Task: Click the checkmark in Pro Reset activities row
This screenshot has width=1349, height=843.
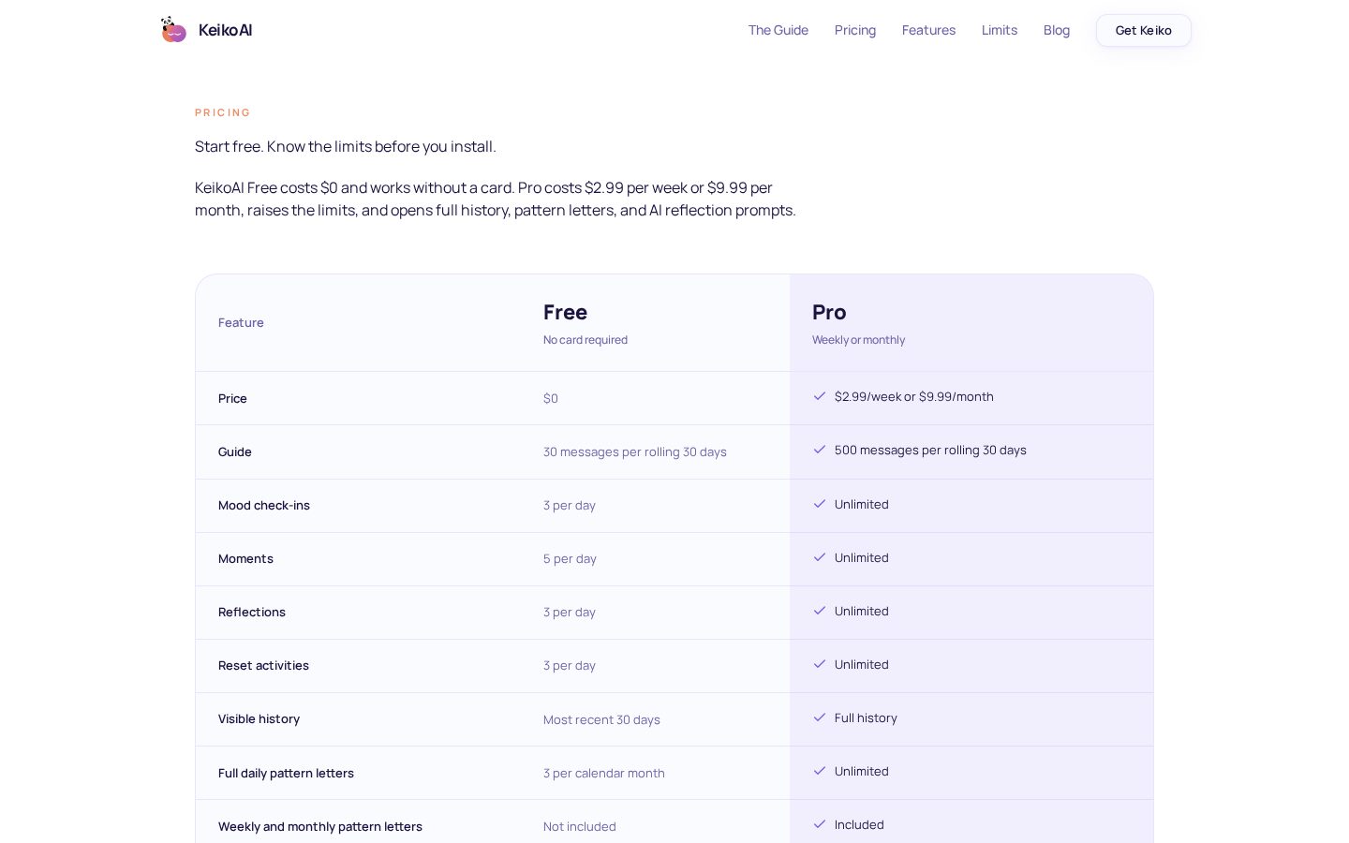Action: [x=820, y=664]
